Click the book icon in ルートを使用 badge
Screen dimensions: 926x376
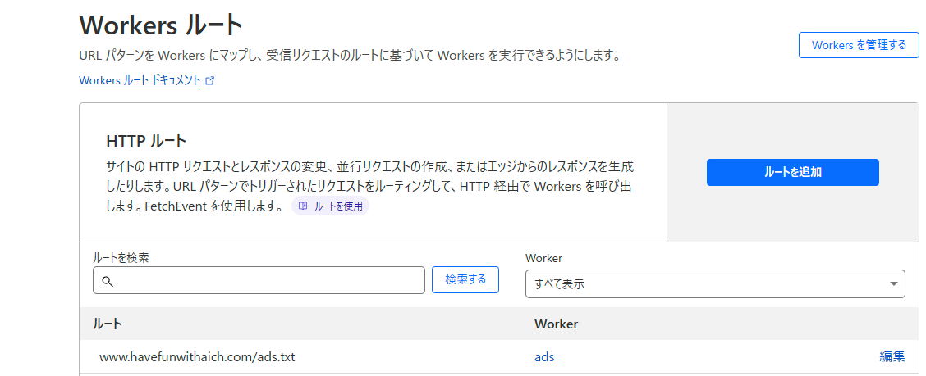[x=303, y=206]
